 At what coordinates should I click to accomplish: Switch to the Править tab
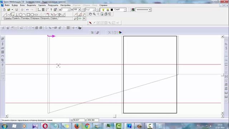tap(16, 18)
